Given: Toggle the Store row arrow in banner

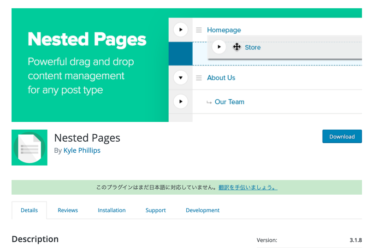Looking at the screenshot, I should tap(219, 47).
